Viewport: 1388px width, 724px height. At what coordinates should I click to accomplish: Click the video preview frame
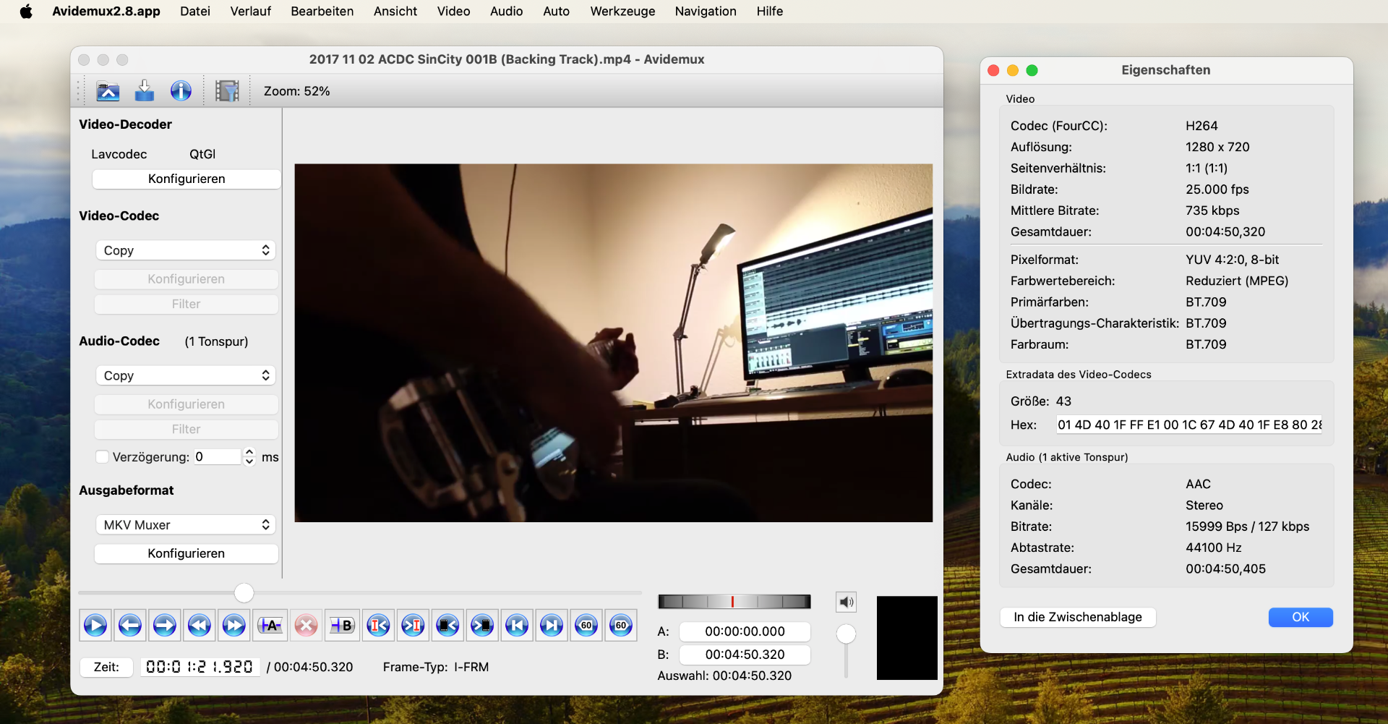[613, 343]
